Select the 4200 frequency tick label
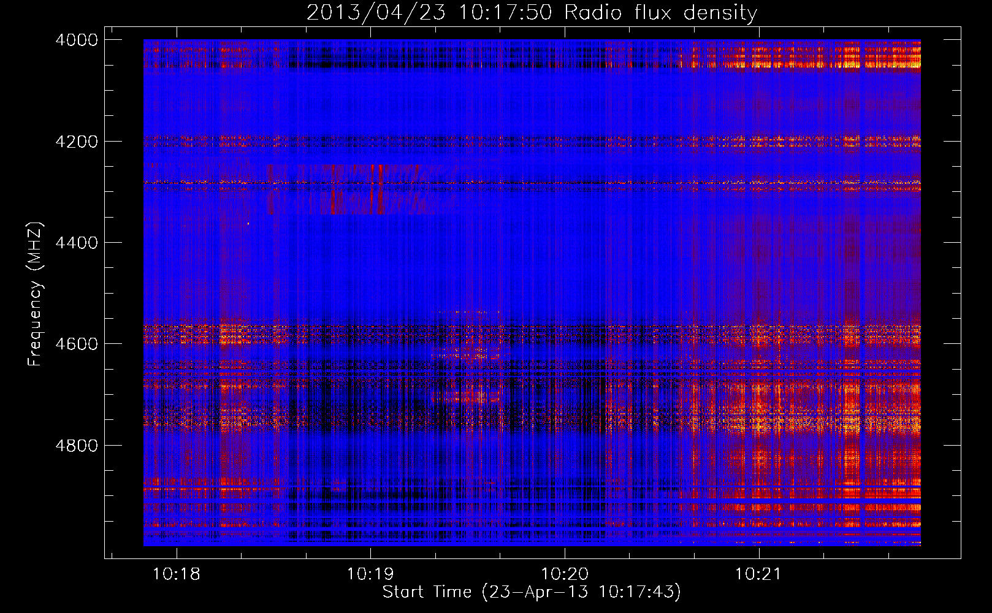992x613 pixels. [77, 142]
